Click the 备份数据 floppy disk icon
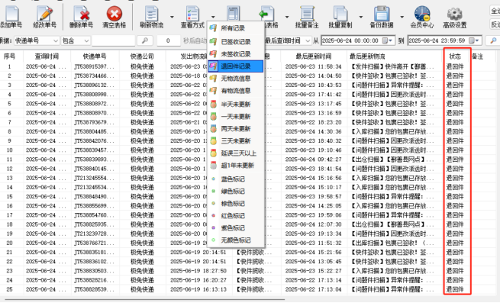The height and width of the screenshot is (303, 500). (382, 15)
